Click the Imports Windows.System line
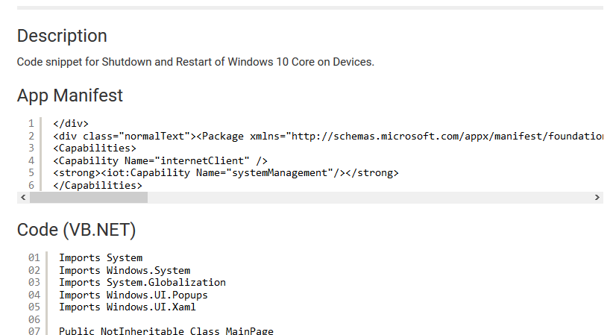 click(x=125, y=271)
